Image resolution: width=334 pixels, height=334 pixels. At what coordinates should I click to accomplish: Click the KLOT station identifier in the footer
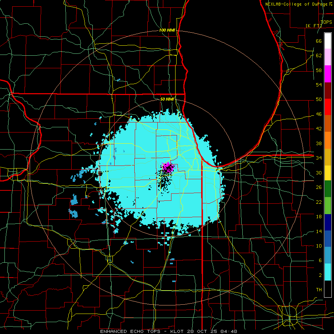(x=178, y=331)
